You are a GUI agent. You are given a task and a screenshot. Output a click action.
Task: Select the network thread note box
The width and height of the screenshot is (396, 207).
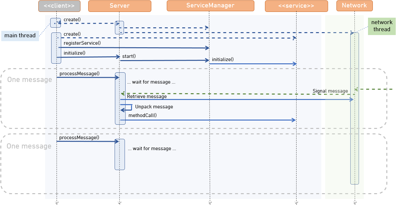(x=382, y=25)
